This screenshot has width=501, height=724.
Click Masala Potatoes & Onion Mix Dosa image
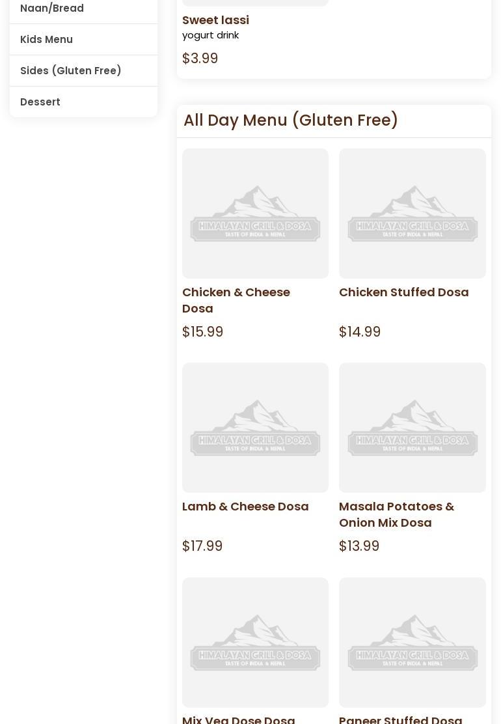[412, 428]
